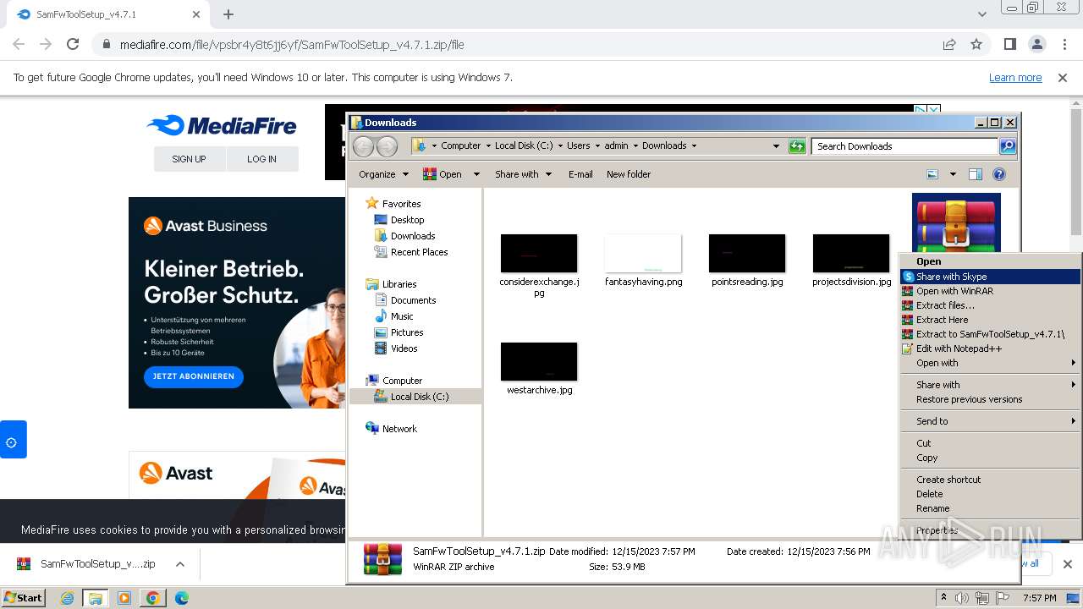The image size is (1083, 609).
Task: Refresh the Downloads folder view
Action: coord(797,146)
